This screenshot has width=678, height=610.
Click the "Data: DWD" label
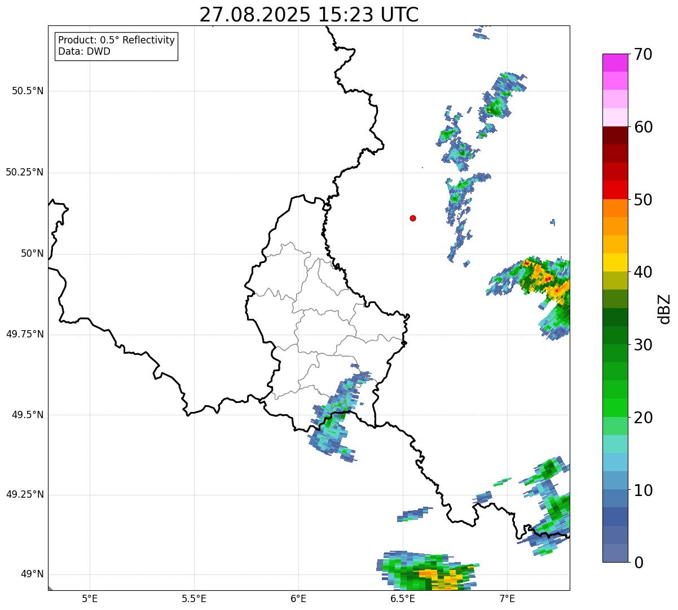coord(85,52)
